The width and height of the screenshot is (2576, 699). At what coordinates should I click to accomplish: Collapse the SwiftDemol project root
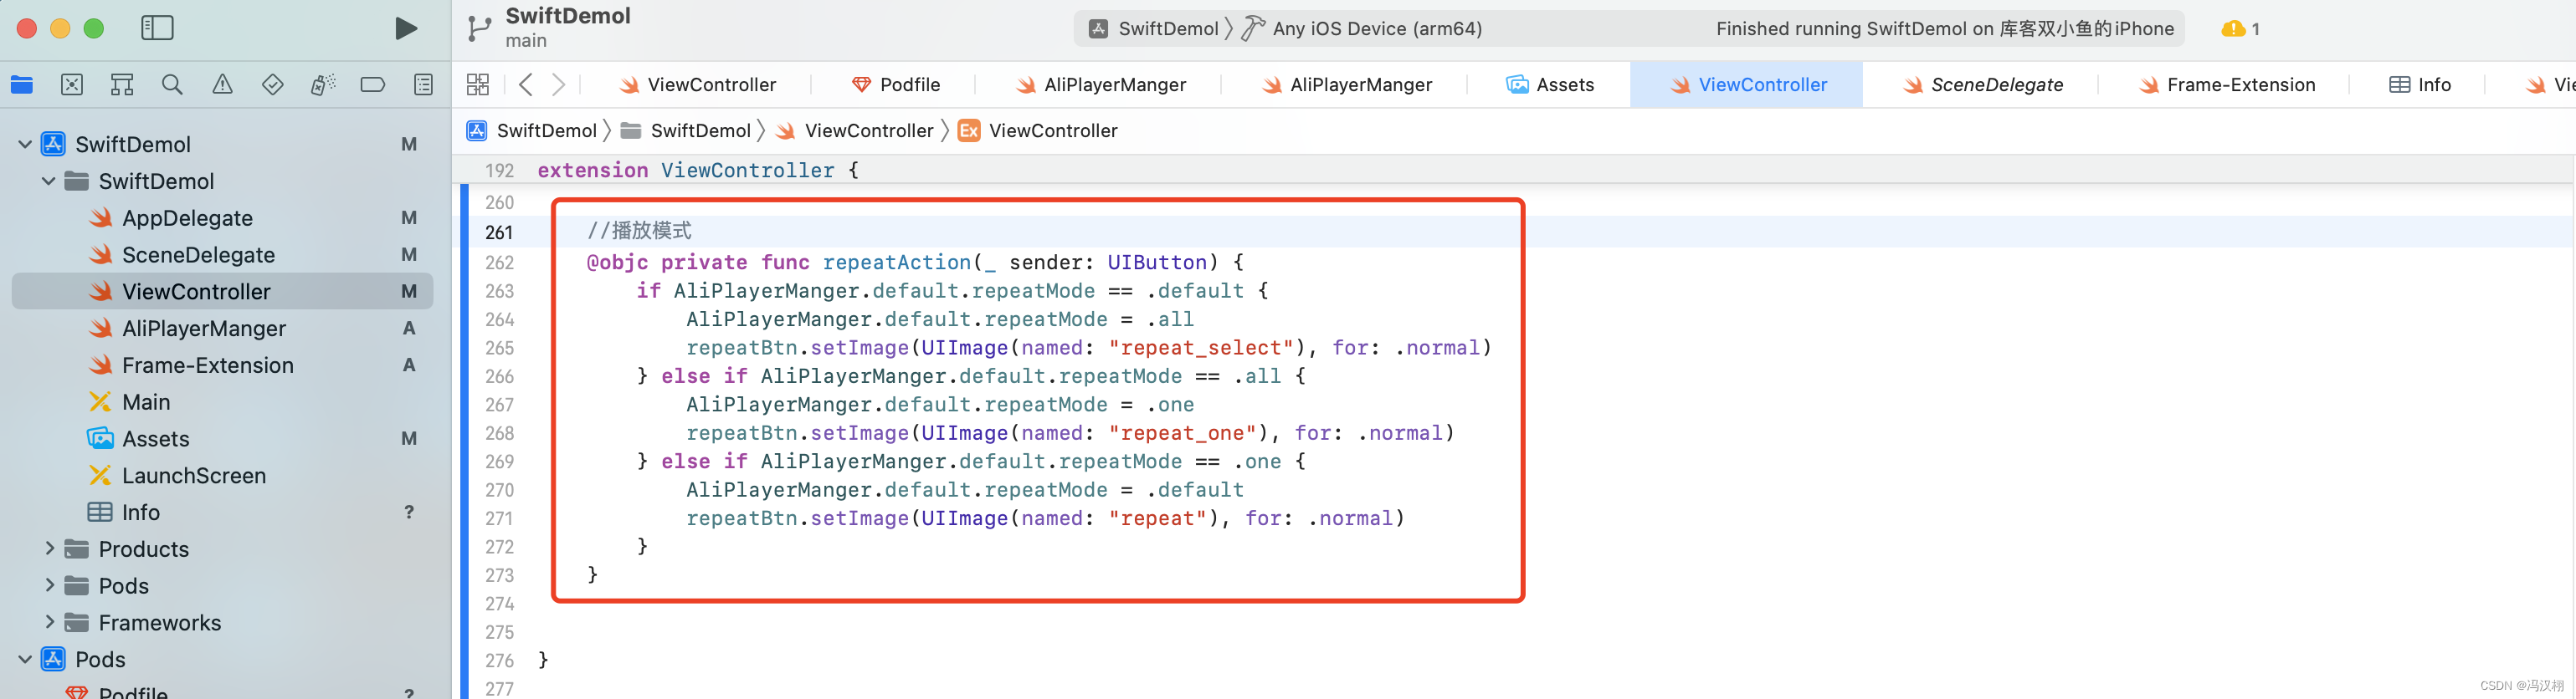click(25, 145)
